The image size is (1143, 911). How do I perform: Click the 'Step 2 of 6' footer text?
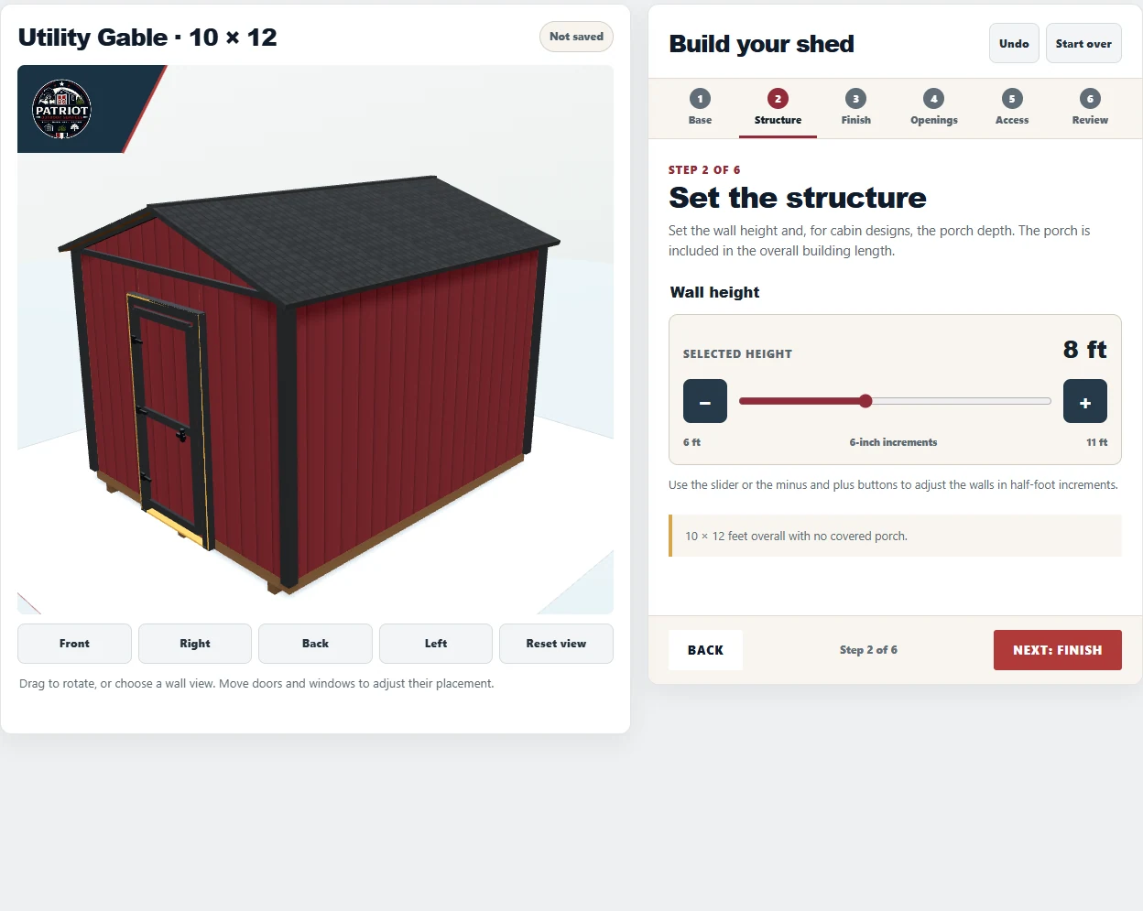(x=868, y=650)
